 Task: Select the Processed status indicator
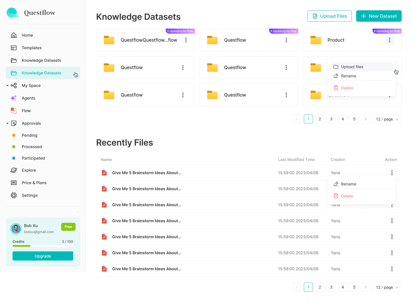pyautogui.click(x=13, y=147)
